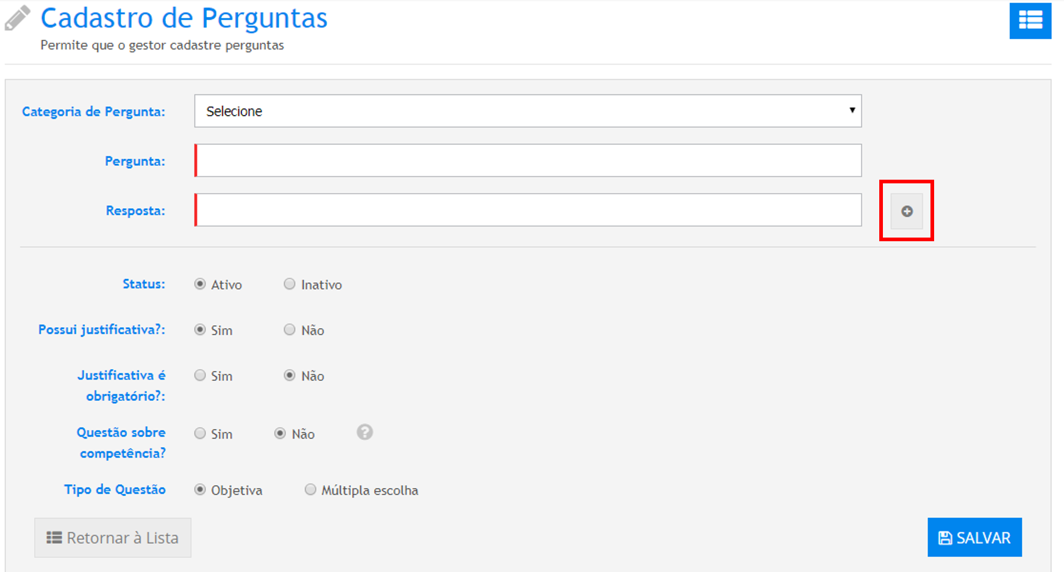Click the Resposta text field
1064x572 pixels.
[x=528, y=210]
